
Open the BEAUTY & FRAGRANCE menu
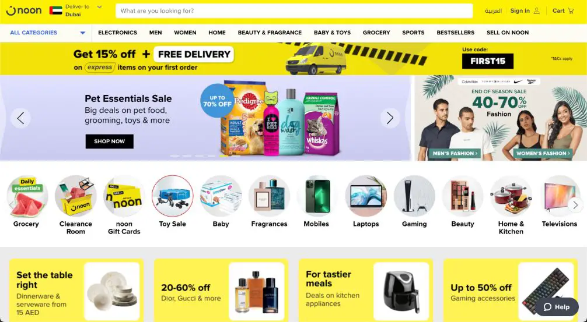[270, 33]
